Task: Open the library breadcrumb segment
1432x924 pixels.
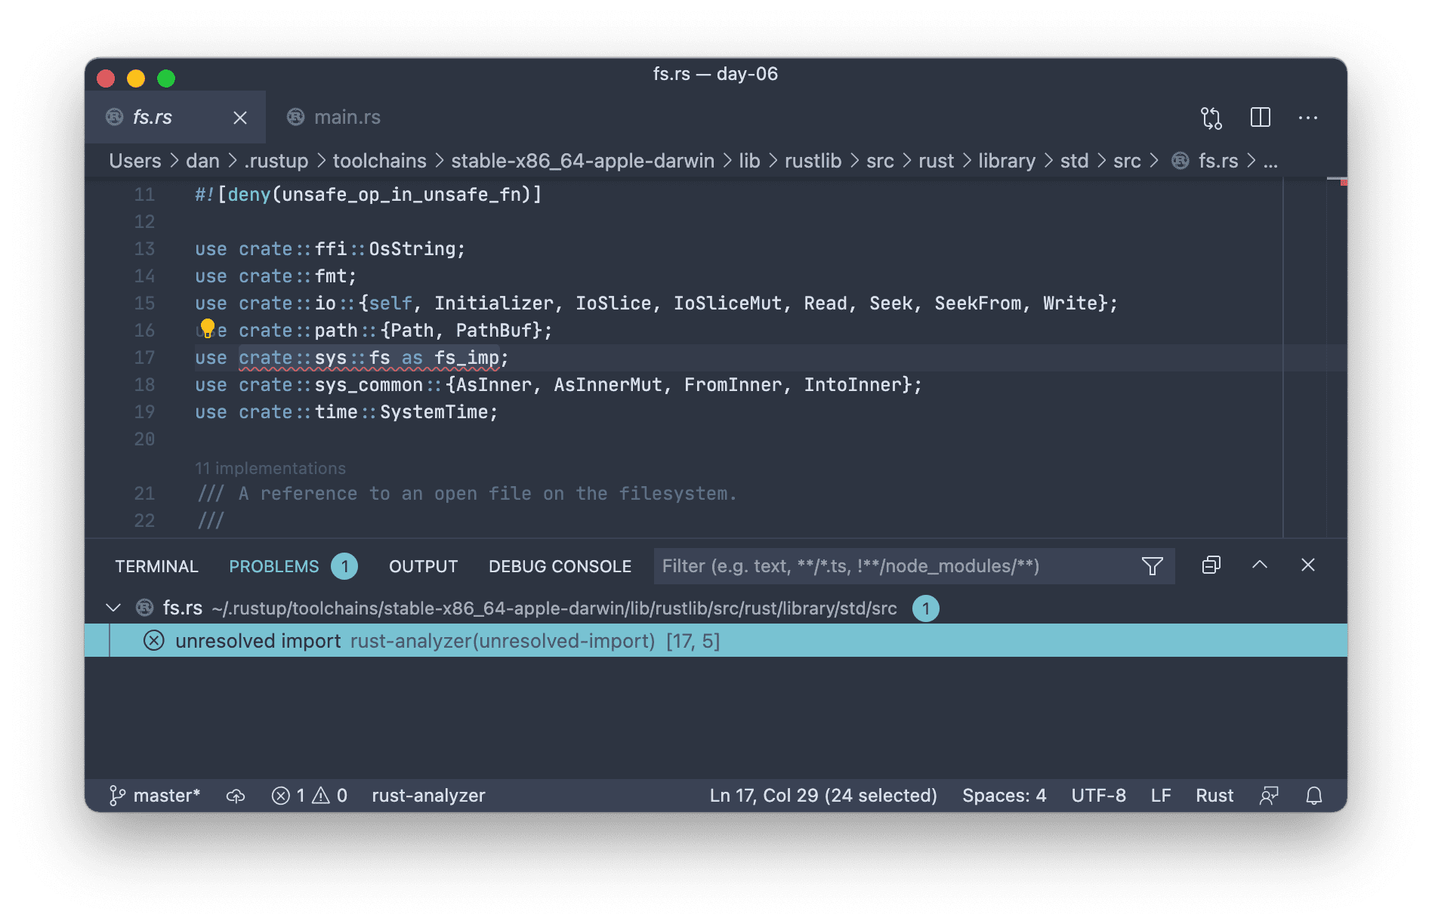Action: coord(1007,161)
